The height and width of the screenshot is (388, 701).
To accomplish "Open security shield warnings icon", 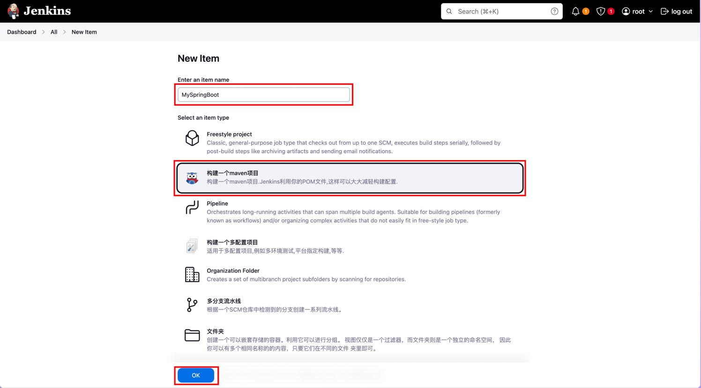I will point(600,11).
